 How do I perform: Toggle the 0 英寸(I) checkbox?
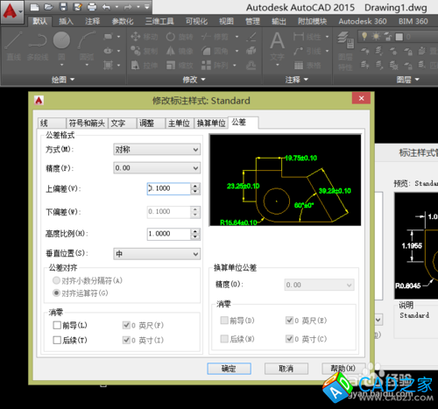(x=126, y=340)
